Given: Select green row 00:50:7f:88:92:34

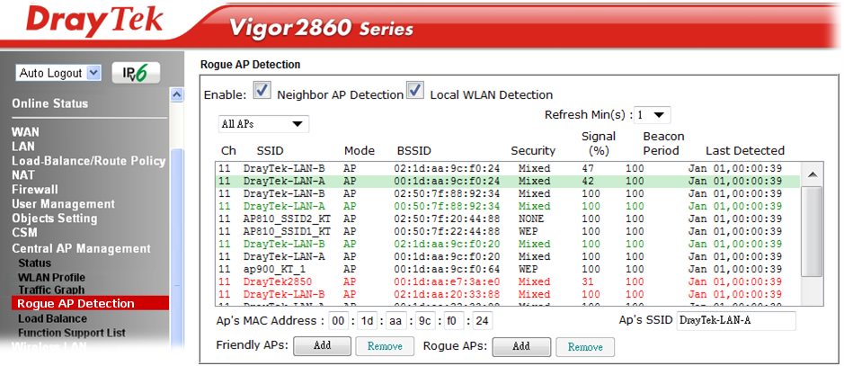Looking at the screenshot, I should pos(507,206).
